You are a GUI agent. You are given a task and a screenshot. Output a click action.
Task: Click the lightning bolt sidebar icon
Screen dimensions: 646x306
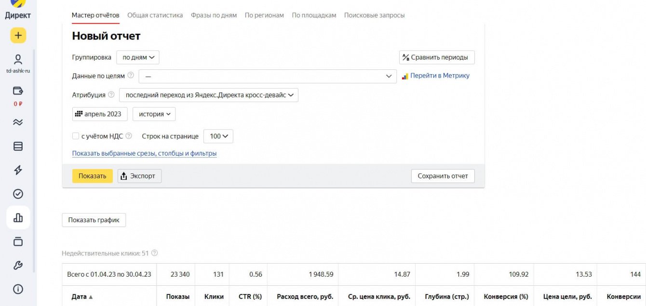click(x=18, y=170)
